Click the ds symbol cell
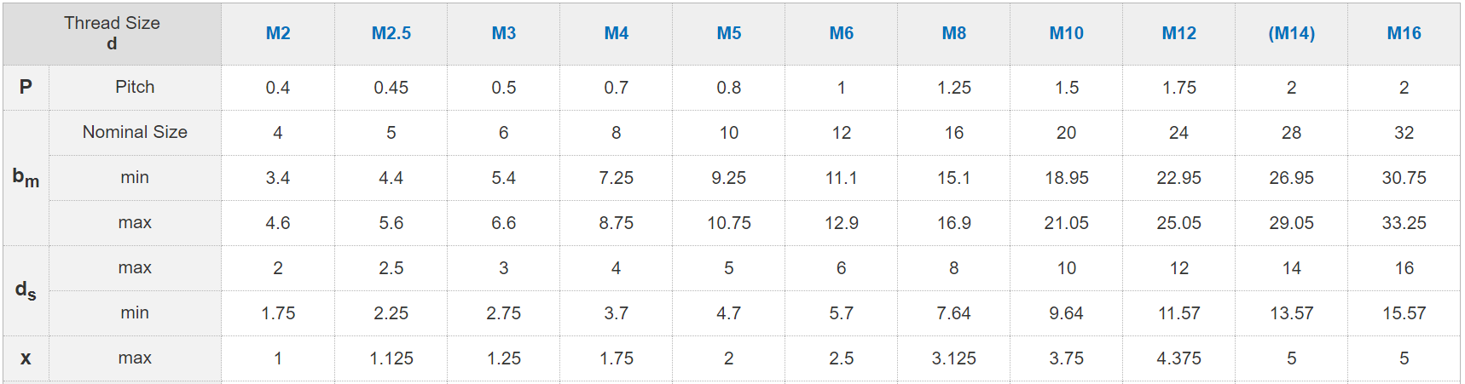1465x384 pixels. click(x=26, y=290)
